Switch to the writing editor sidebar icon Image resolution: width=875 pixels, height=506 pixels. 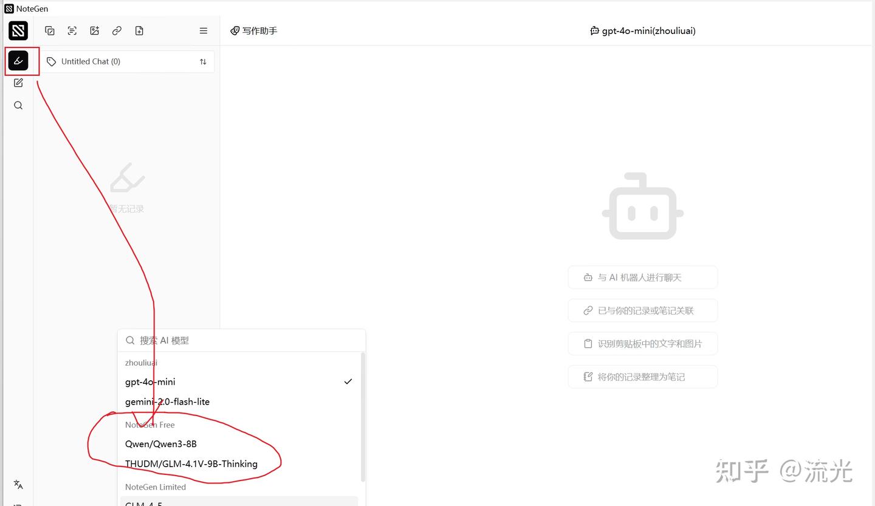coord(18,83)
